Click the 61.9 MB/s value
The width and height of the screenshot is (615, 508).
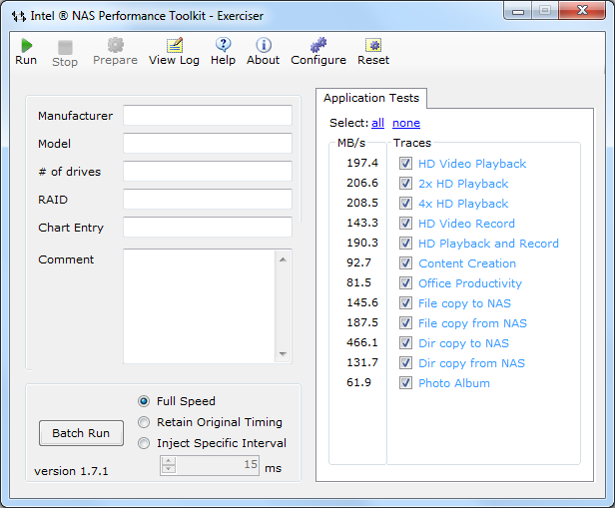tap(358, 382)
